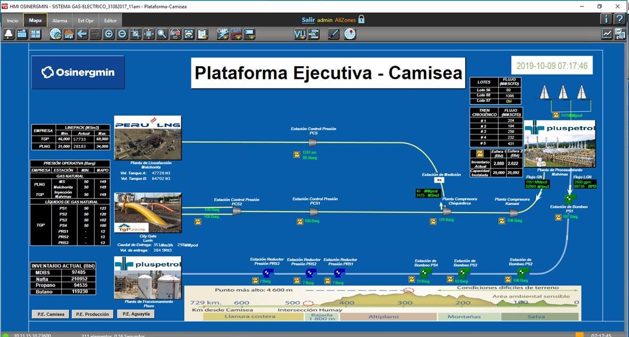Click the timestamp 2019-10-09 07:17:46
Screen dimensions: 629x337
tap(552, 66)
